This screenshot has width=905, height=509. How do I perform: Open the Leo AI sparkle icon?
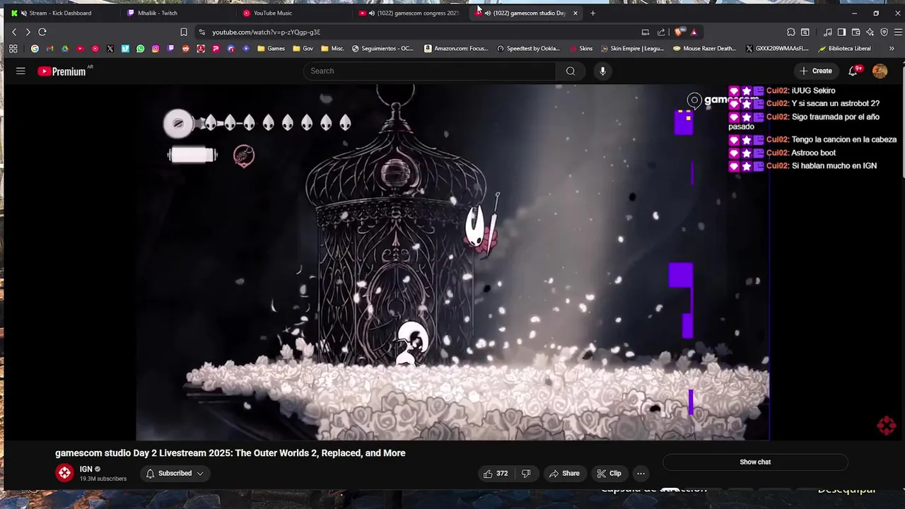870,32
